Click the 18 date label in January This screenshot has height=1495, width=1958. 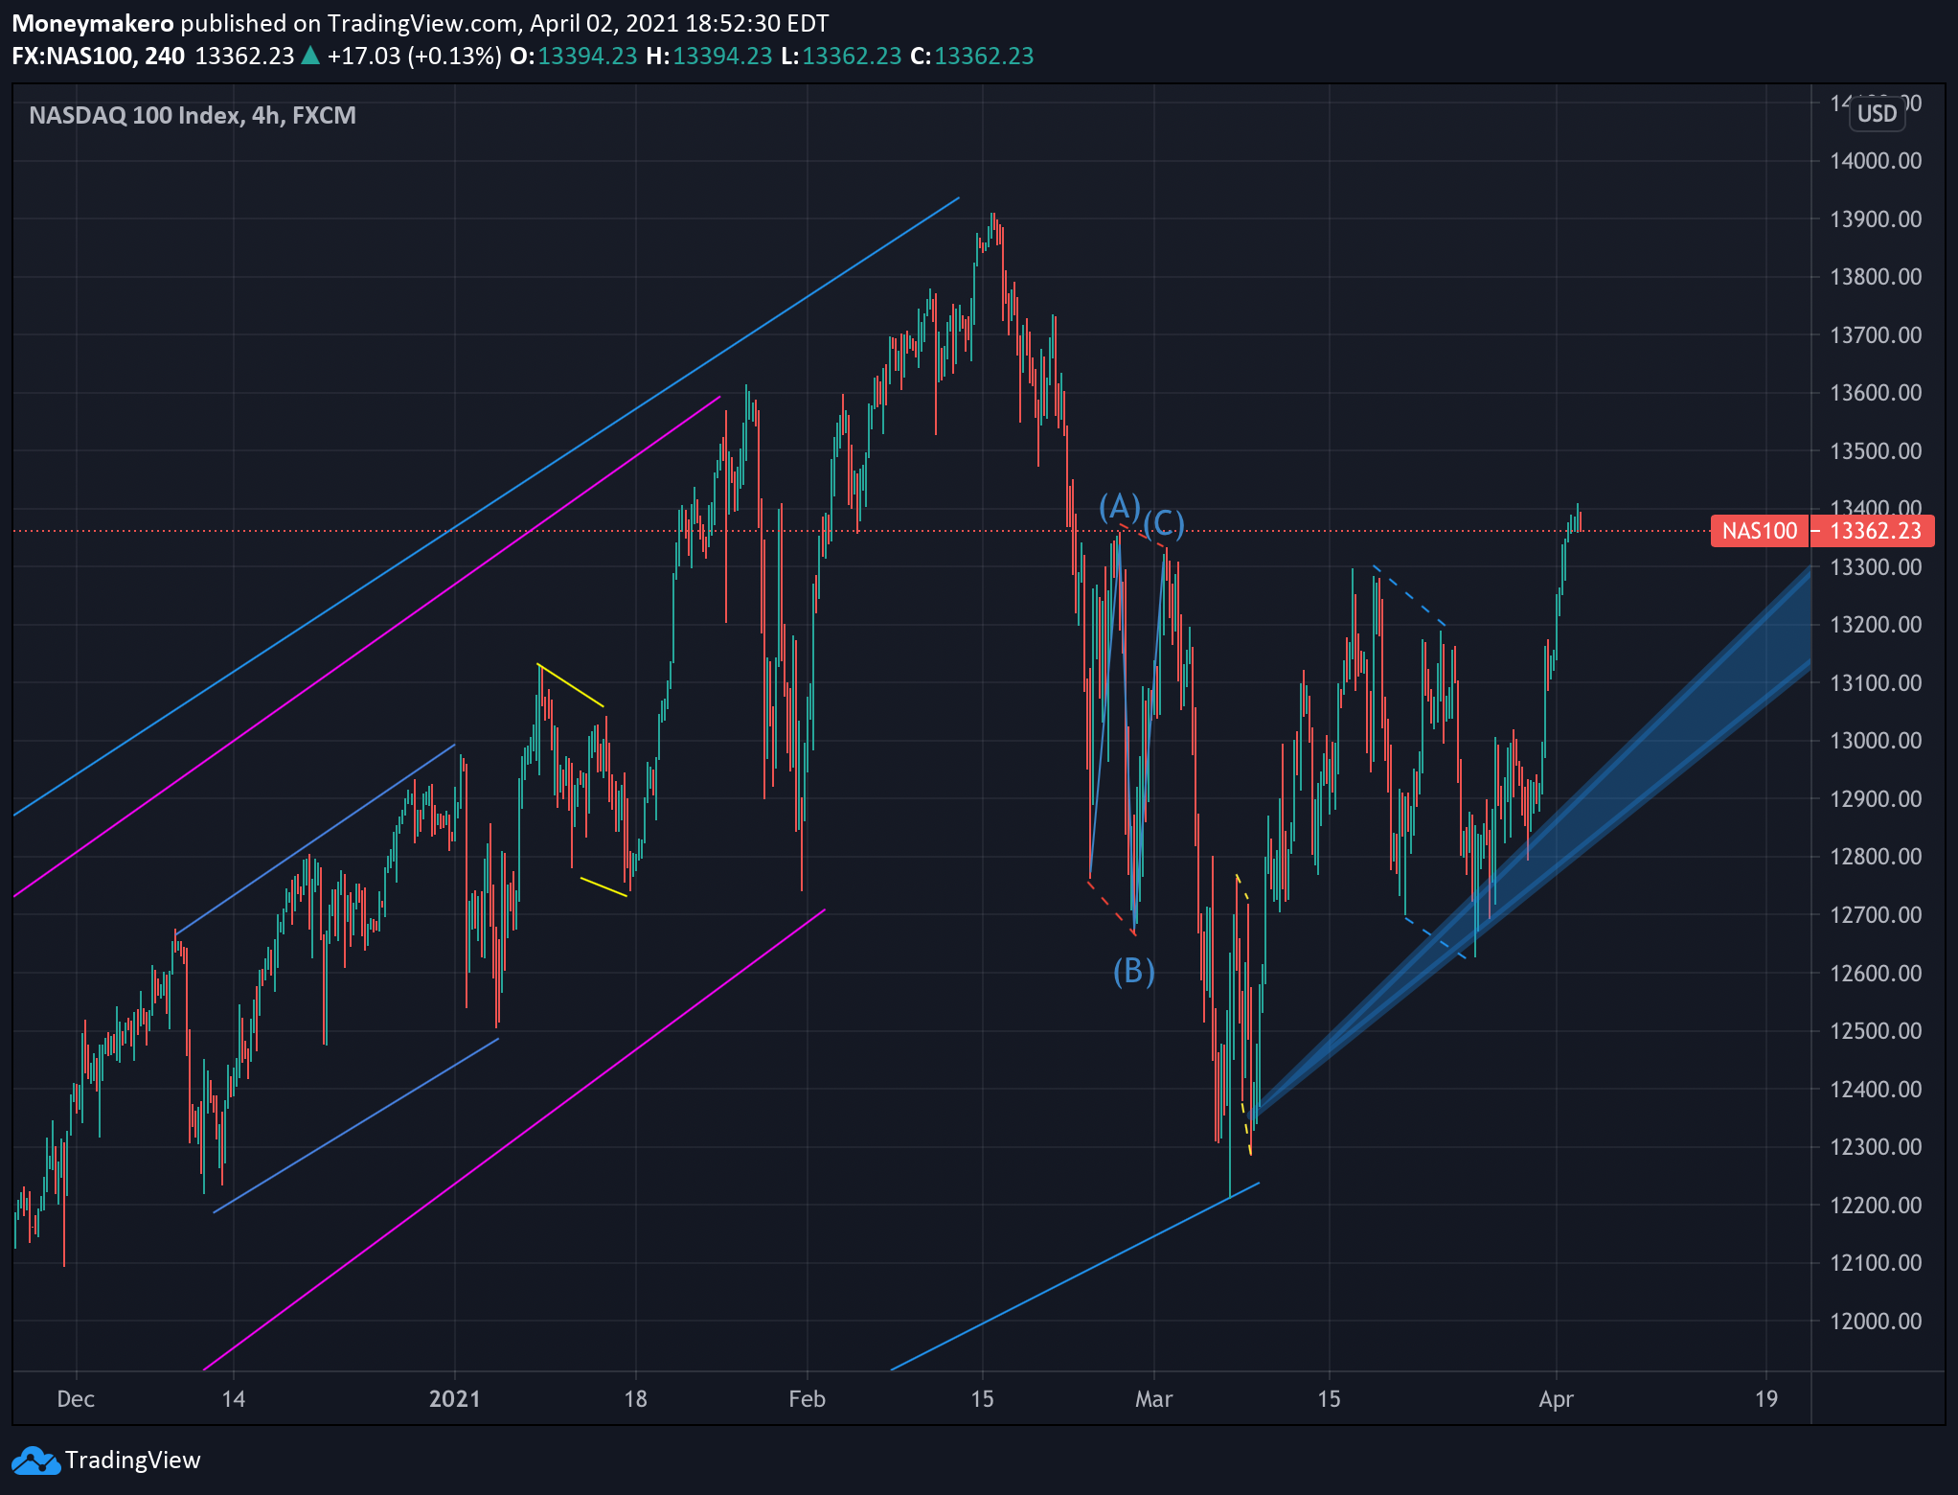(636, 1399)
